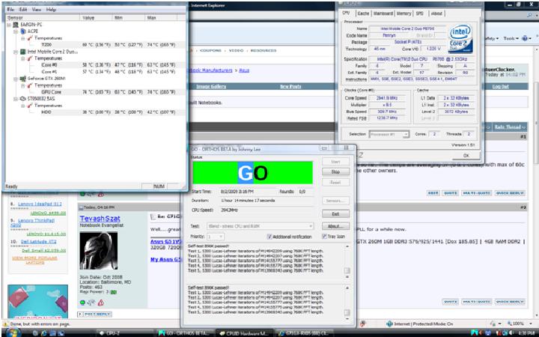Screen dimensions: 539x337
Task: Open the Test type dropdown in Orthos
Action: click(x=261, y=226)
